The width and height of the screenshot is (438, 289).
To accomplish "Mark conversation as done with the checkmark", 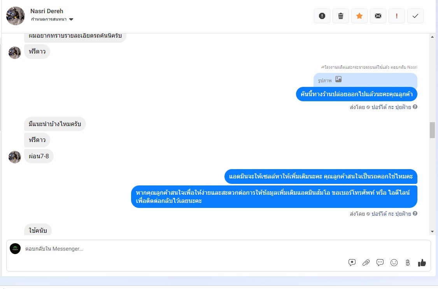I will coord(415,16).
